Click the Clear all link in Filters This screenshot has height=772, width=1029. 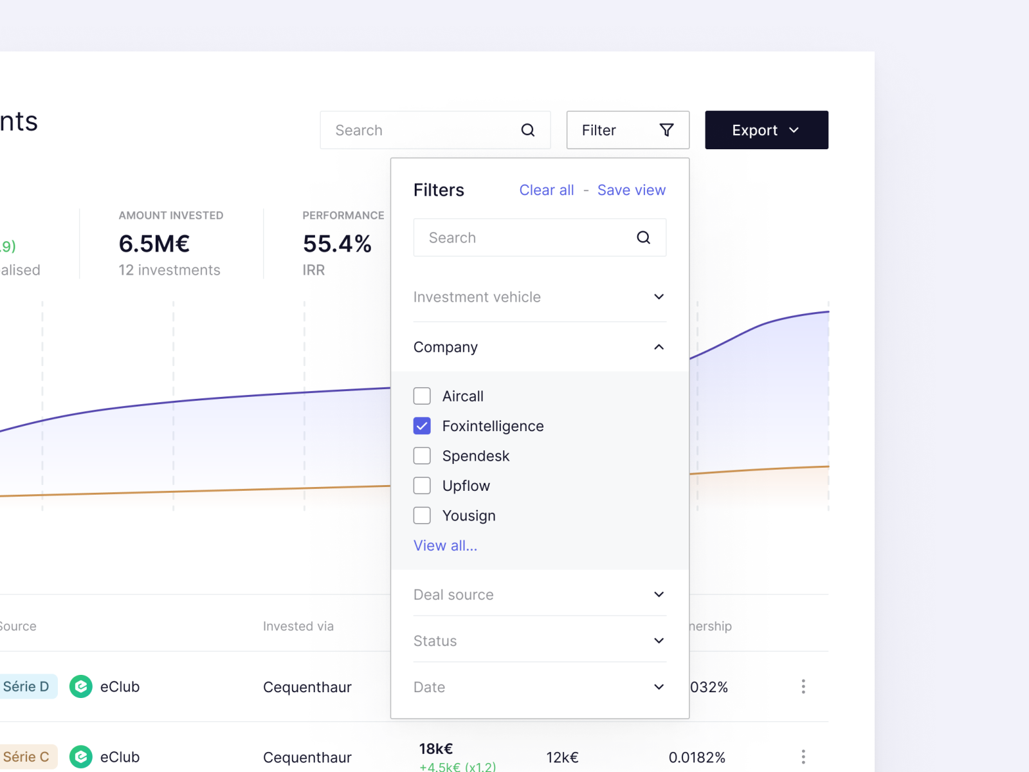click(x=546, y=190)
